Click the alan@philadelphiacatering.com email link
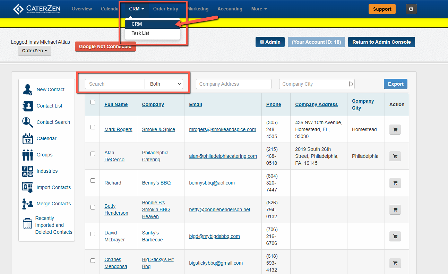 [x=223, y=156]
